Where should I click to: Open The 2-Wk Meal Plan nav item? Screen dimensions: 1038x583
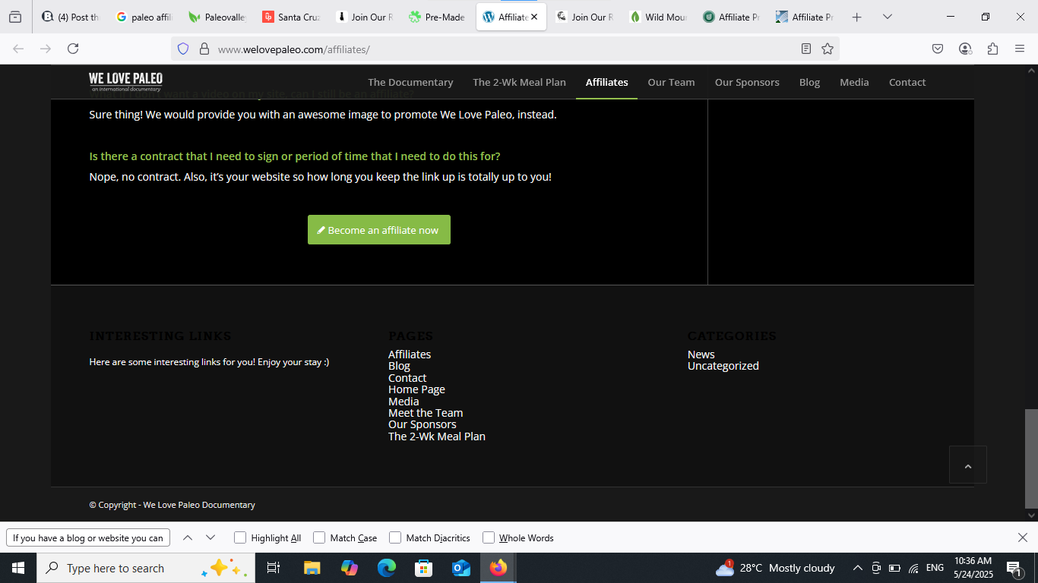[519, 82]
